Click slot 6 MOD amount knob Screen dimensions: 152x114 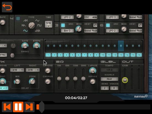point(124,29)
